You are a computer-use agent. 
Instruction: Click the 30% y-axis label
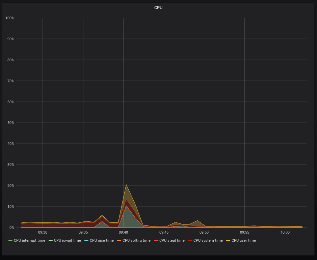11,165
